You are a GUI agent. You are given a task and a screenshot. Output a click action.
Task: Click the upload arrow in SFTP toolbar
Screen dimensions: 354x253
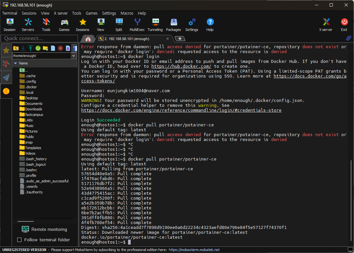pos(31,48)
